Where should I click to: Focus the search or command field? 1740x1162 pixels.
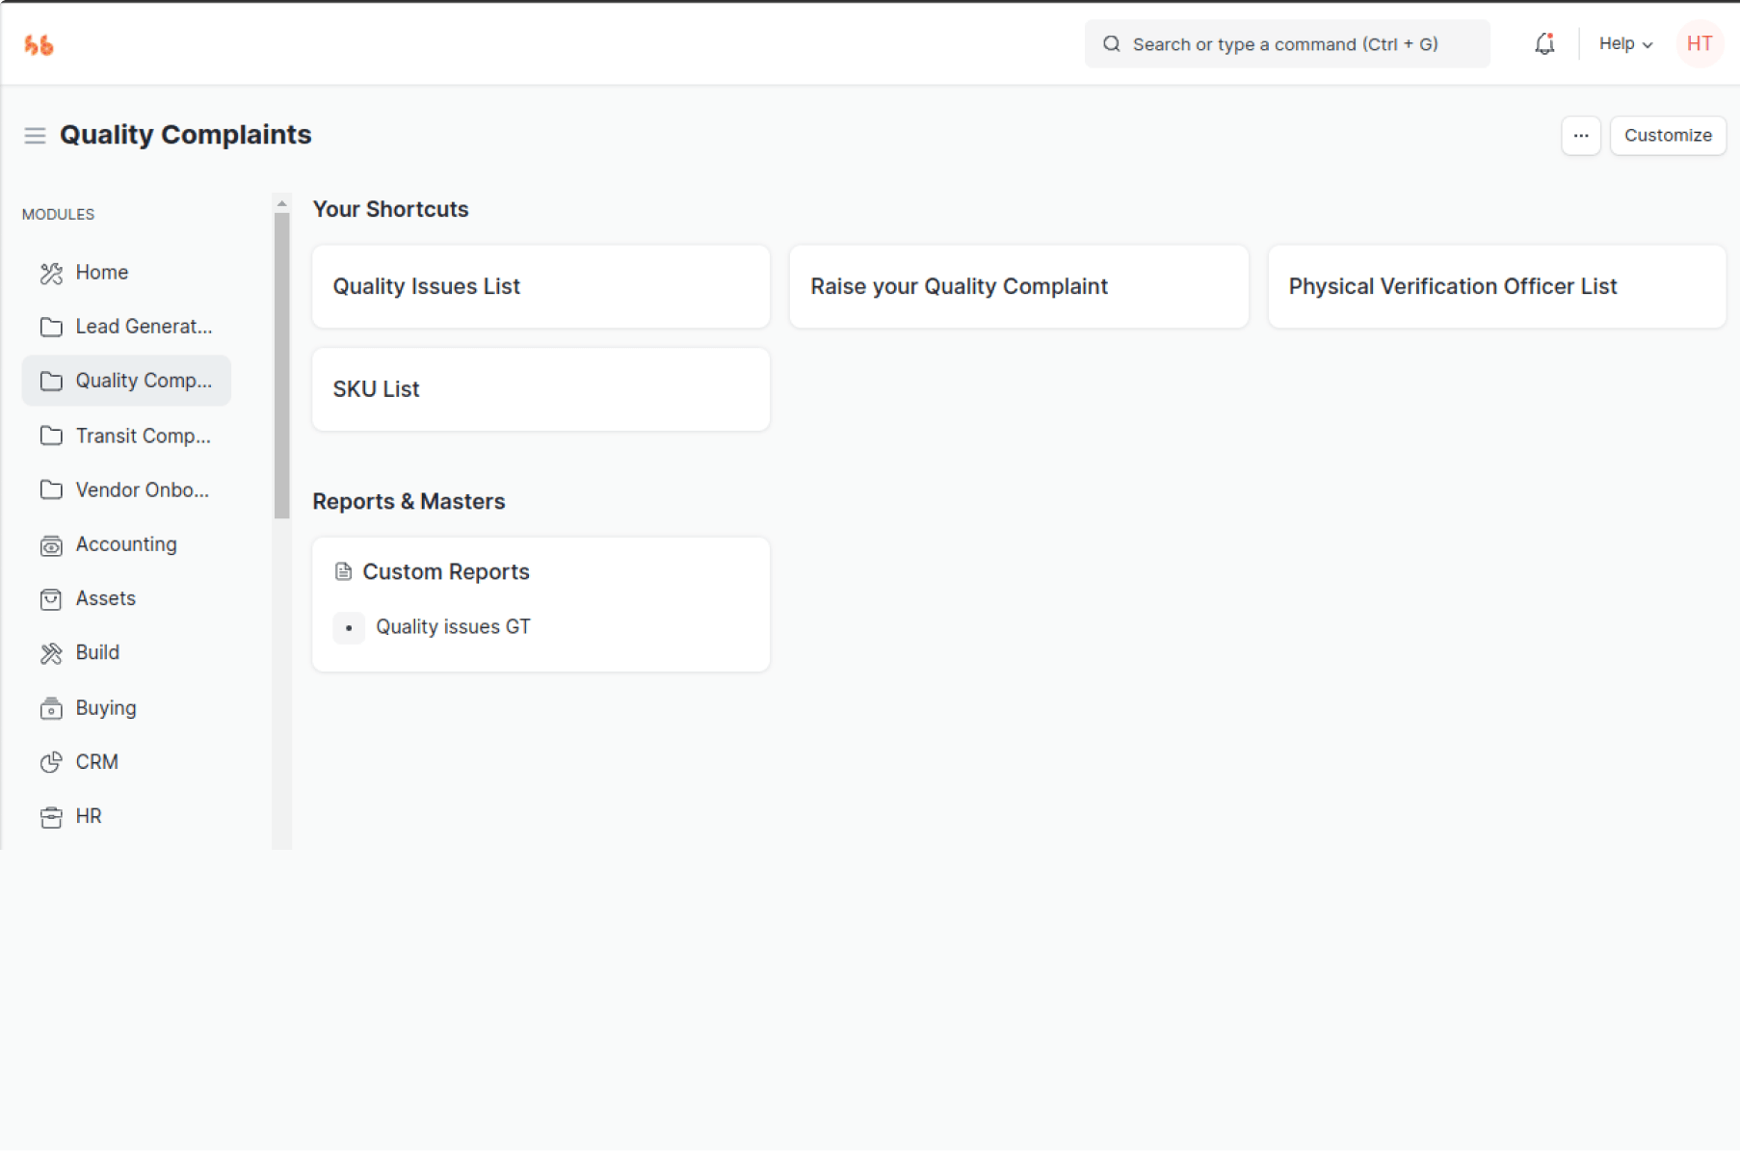click(x=1286, y=44)
